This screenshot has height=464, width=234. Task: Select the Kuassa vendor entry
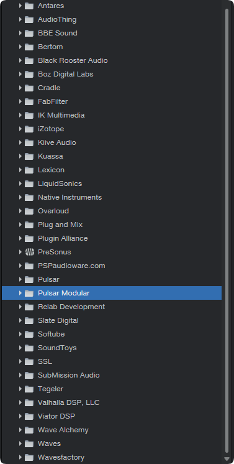pos(112,156)
